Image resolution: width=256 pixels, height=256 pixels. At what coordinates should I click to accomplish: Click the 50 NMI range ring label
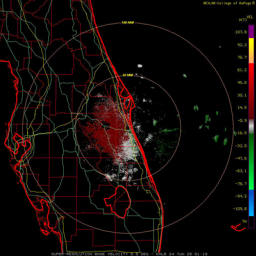pyautogui.click(x=128, y=75)
